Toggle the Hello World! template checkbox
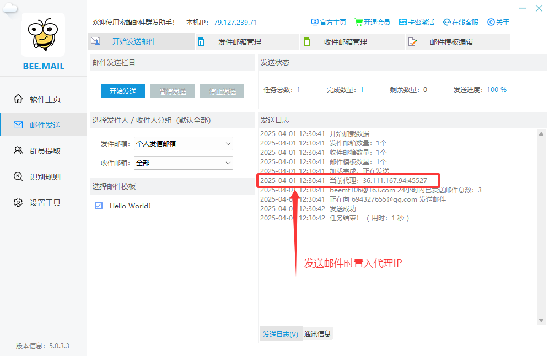The width and height of the screenshot is (549, 356). (x=99, y=206)
